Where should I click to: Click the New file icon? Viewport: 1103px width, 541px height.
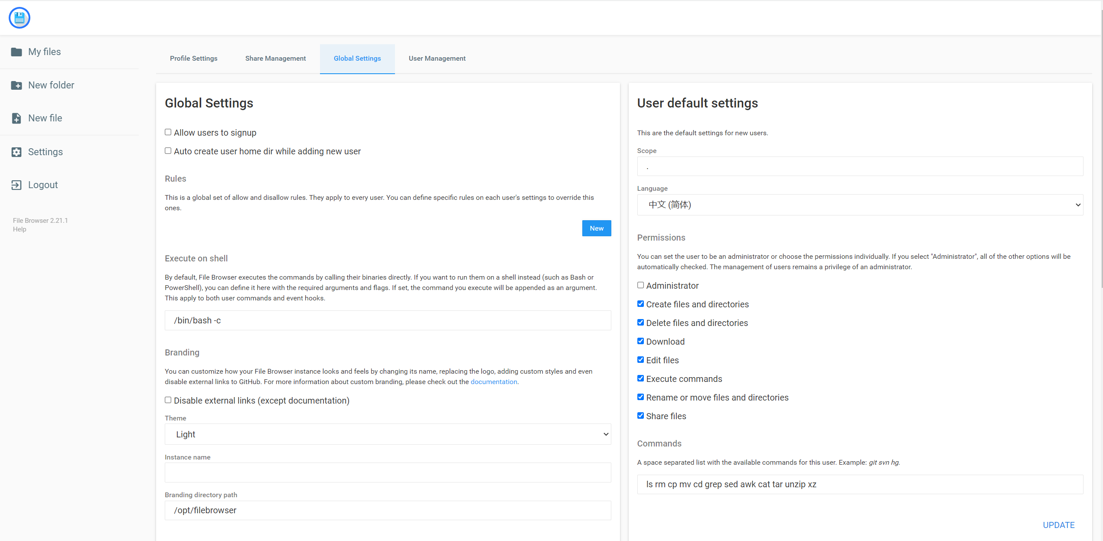point(17,118)
